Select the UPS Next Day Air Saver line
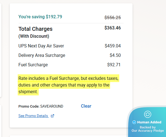This screenshot has width=166, height=137. 41,46
